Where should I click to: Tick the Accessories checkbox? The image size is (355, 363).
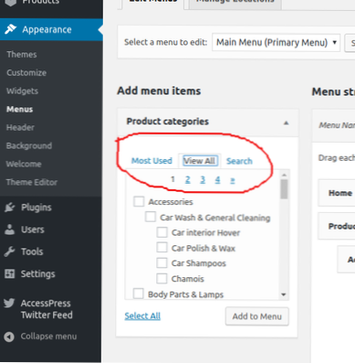139,201
